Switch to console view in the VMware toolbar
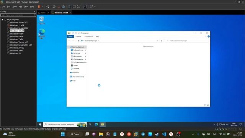Viewport: 245px width, 138px height. (x=85, y=7)
